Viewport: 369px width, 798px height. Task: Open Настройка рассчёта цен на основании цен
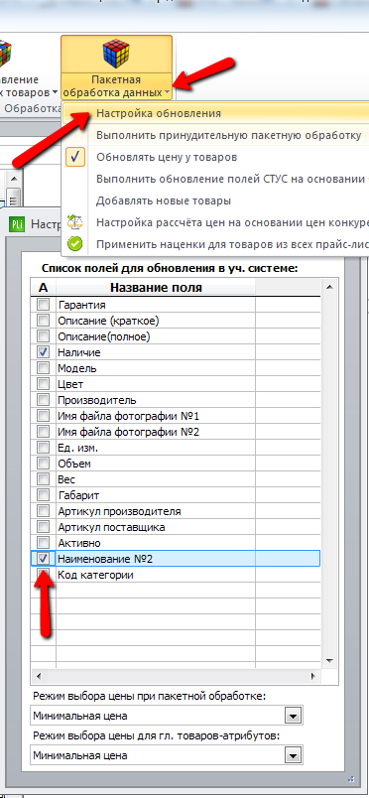(x=232, y=222)
